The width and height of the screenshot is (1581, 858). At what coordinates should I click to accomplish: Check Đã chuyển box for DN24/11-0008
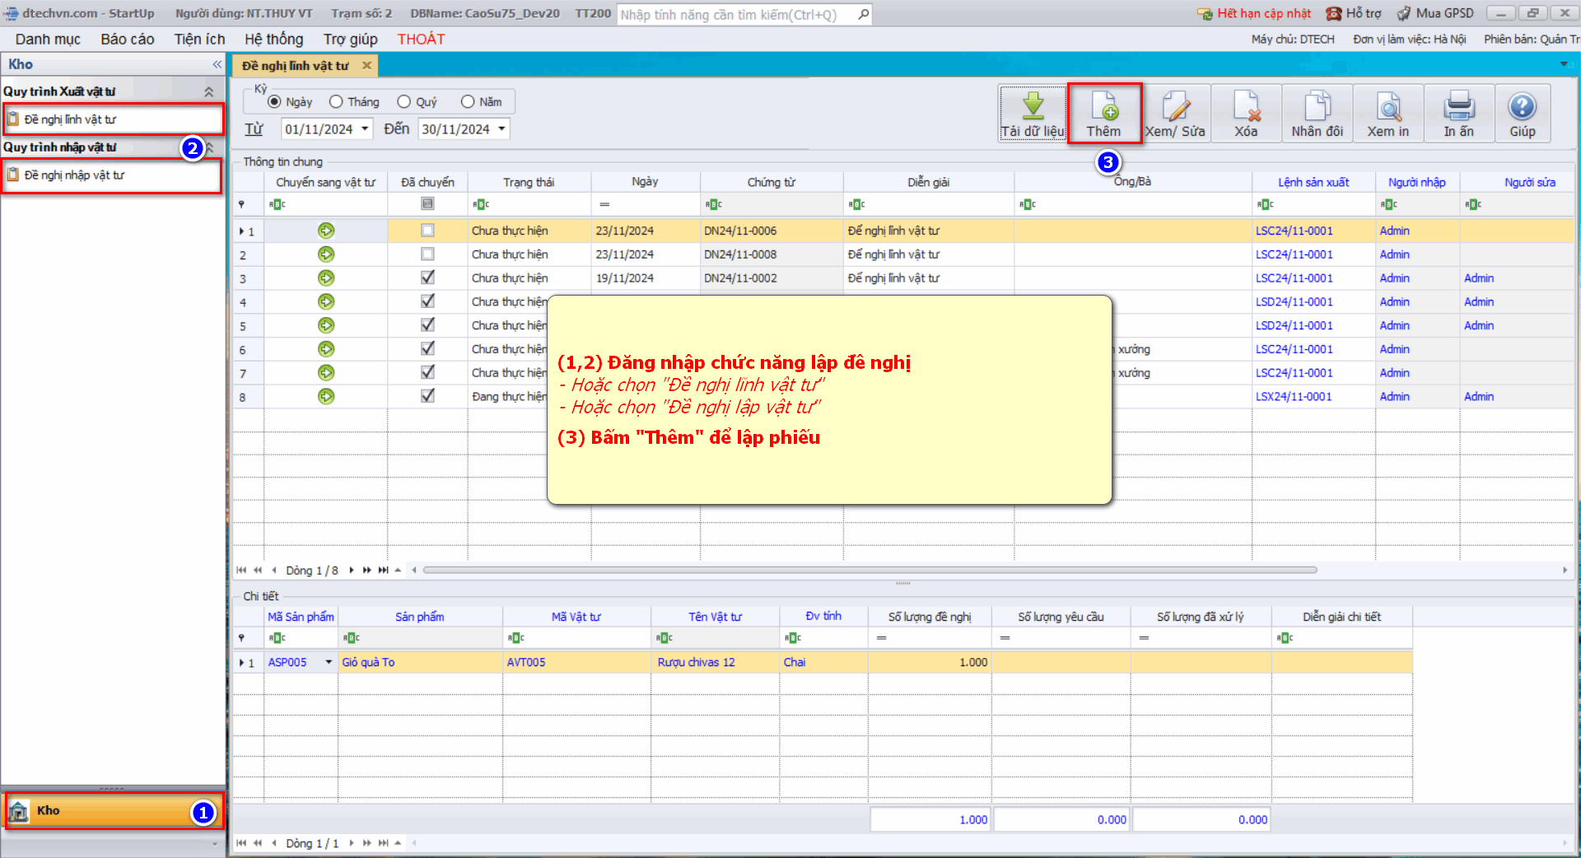tap(427, 254)
